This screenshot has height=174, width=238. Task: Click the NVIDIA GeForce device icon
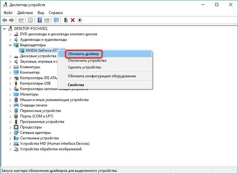[22, 50]
